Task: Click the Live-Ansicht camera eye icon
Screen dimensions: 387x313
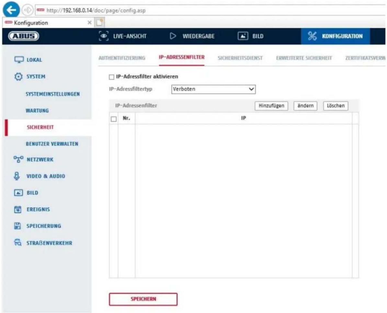Action: point(104,36)
